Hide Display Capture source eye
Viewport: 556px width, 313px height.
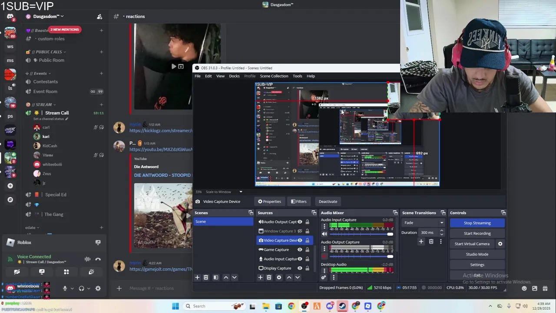tap(300, 268)
